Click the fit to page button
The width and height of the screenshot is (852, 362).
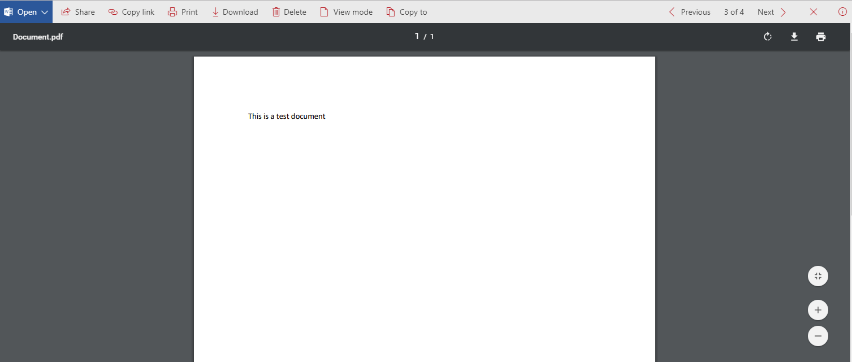(x=818, y=276)
